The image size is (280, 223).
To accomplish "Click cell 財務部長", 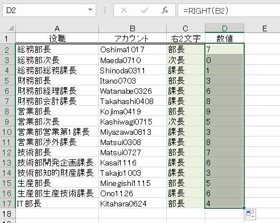I will coord(57,81).
